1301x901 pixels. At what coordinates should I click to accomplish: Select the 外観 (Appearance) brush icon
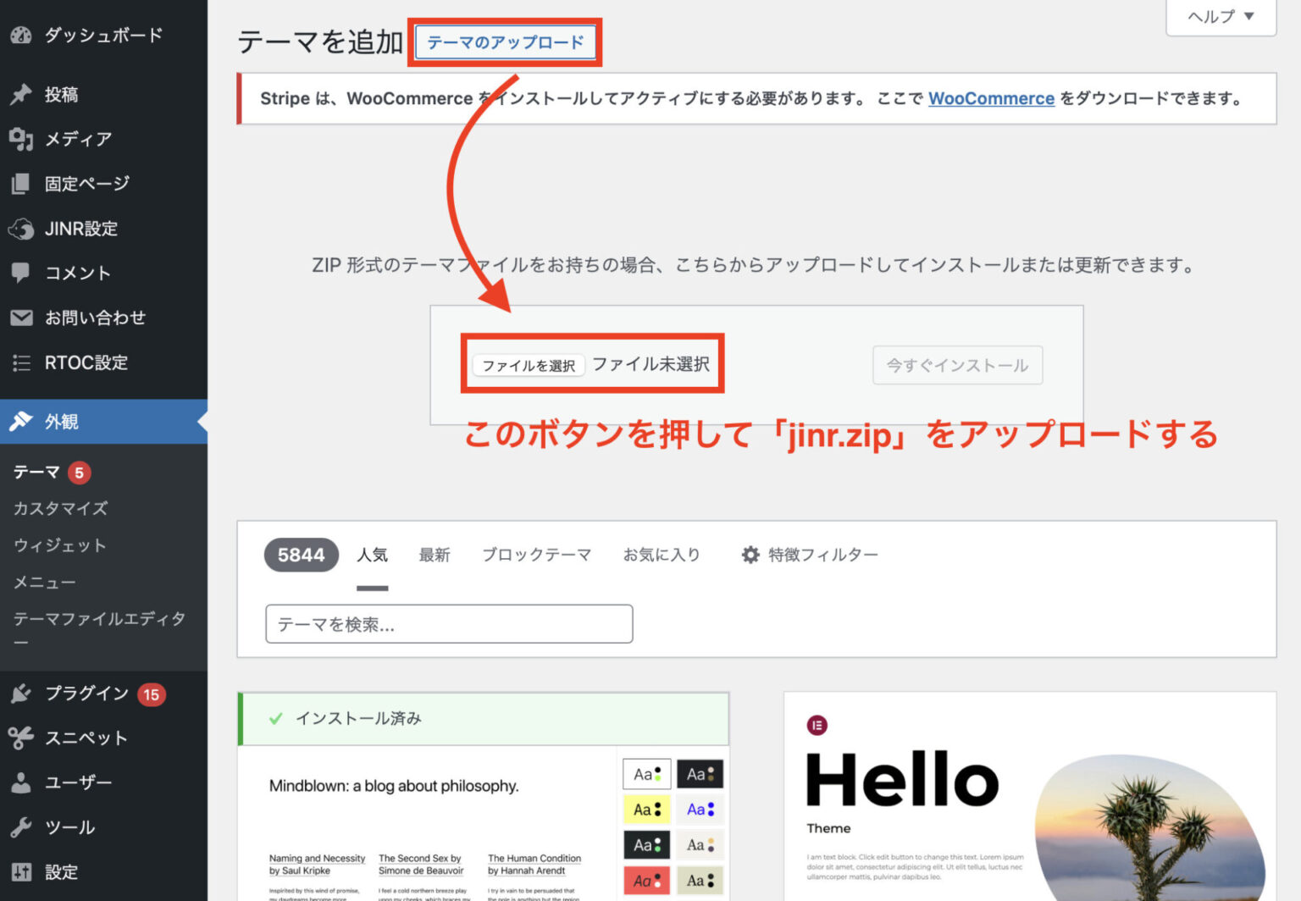coord(21,421)
